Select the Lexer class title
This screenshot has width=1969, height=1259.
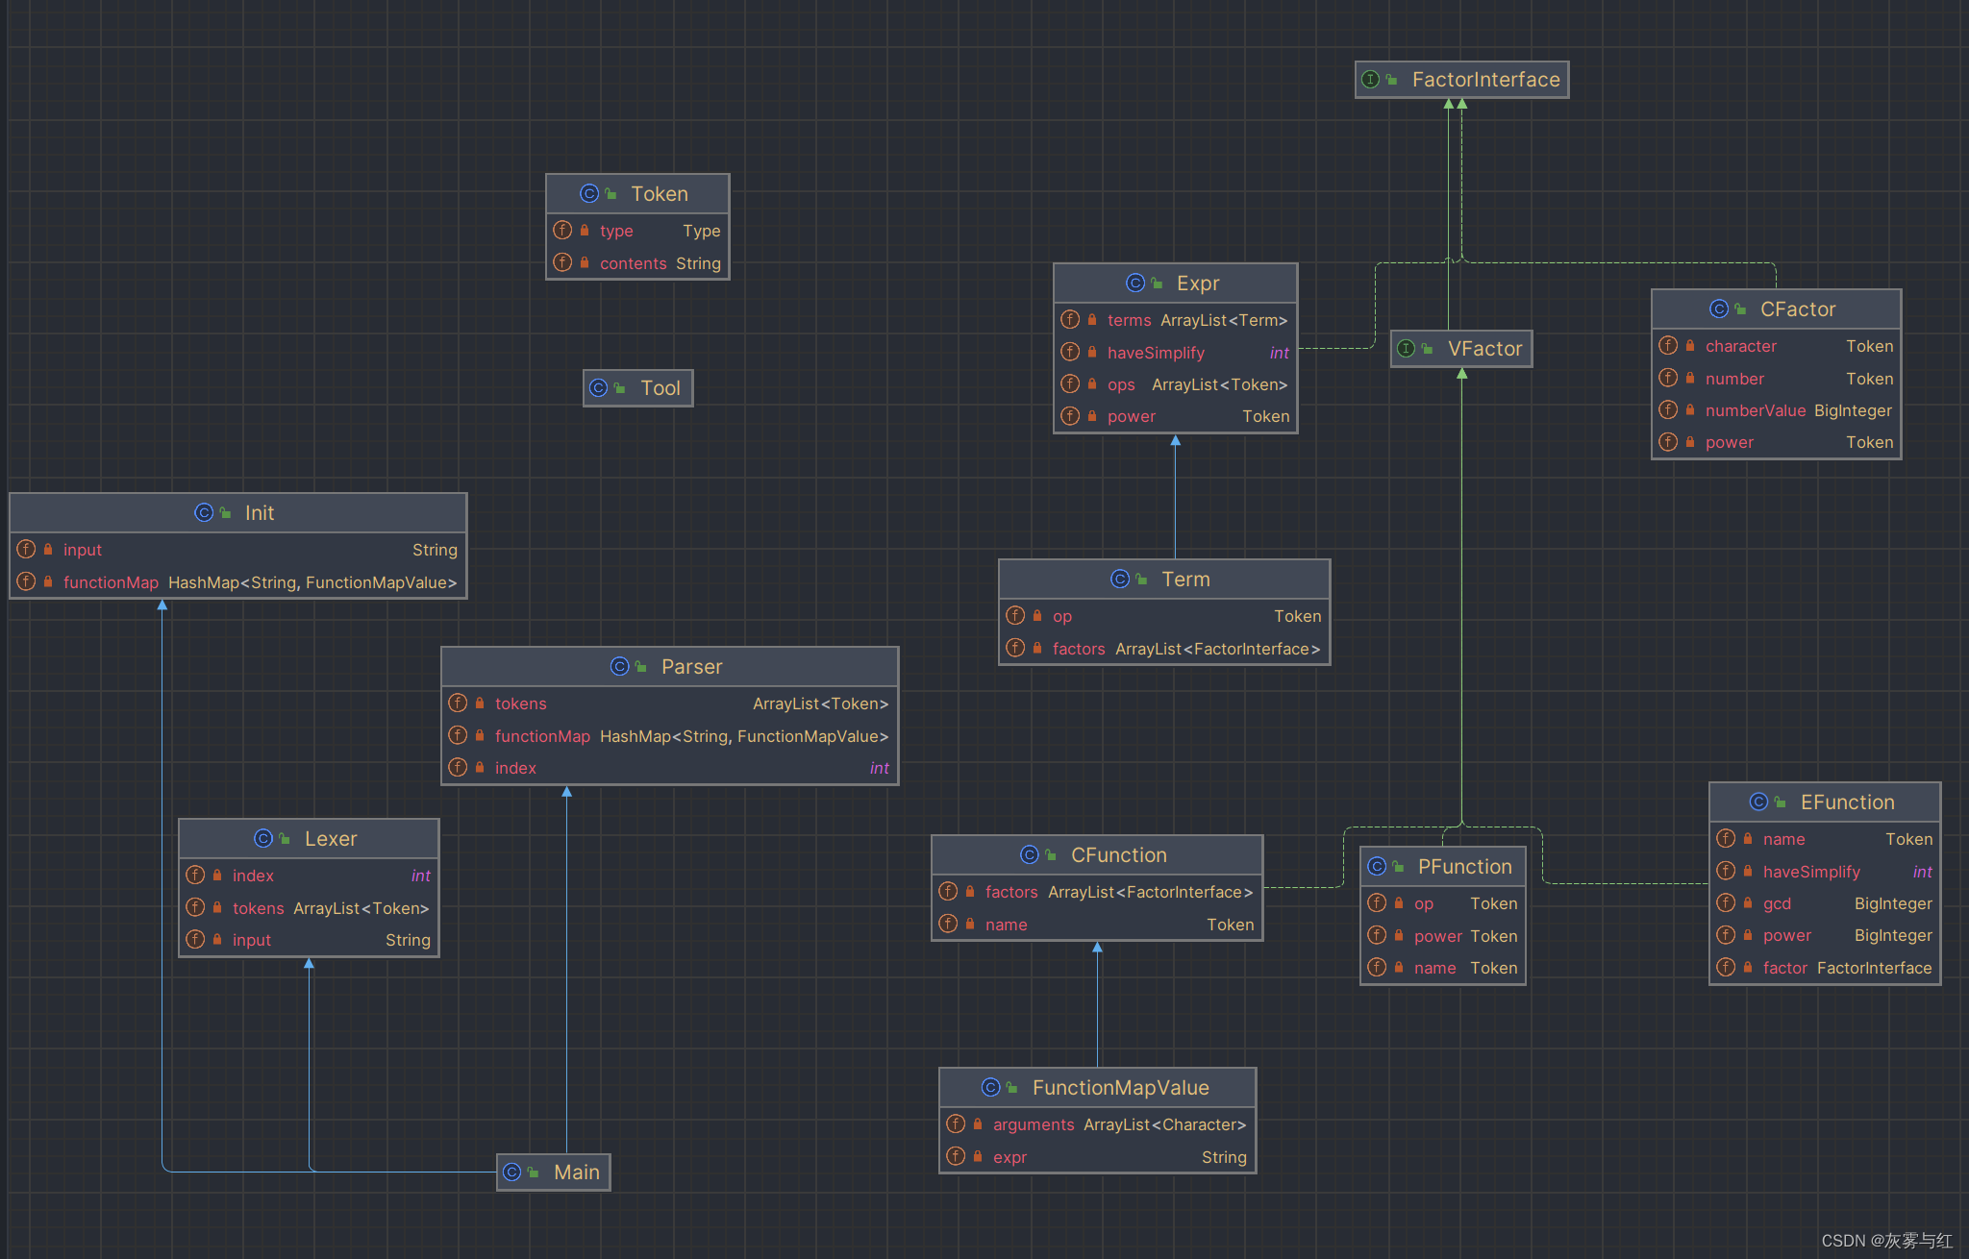coord(331,839)
